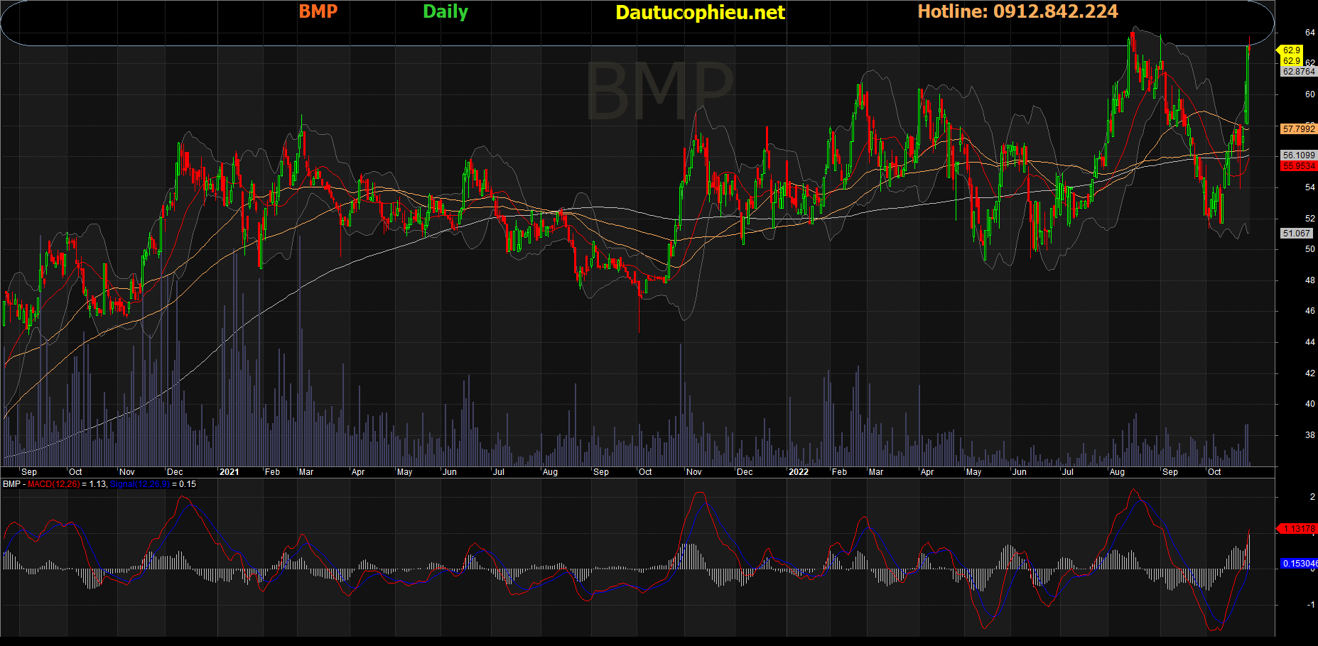
Task: Click the 56.1099 moving average label
Action: 1298,155
